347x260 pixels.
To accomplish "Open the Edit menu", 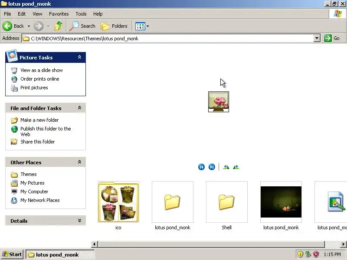I will [22, 14].
